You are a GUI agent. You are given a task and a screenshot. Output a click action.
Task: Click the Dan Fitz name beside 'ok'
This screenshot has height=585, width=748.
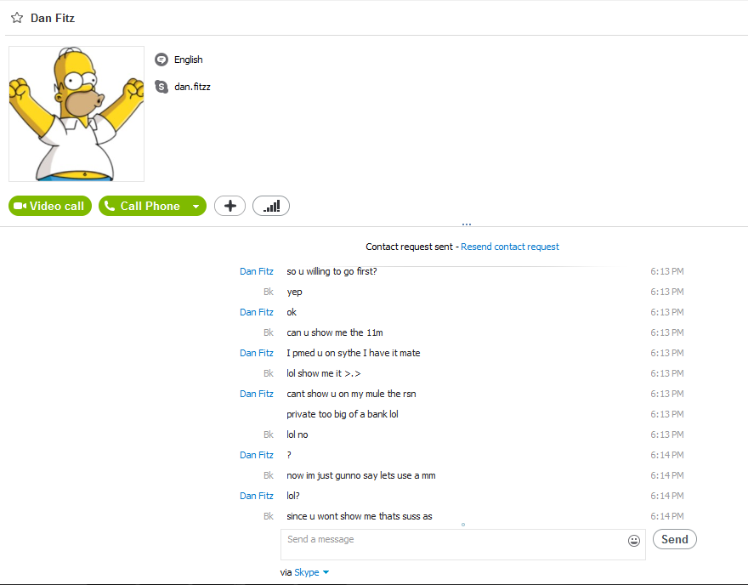256,312
